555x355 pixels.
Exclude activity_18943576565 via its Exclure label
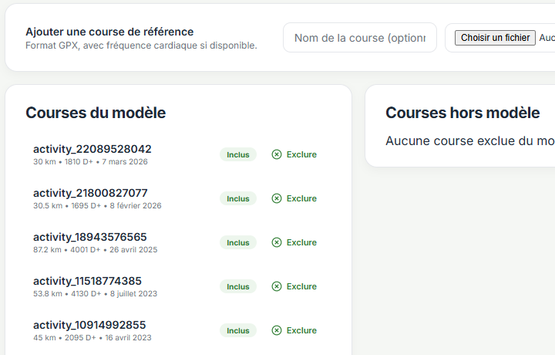tap(301, 242)
